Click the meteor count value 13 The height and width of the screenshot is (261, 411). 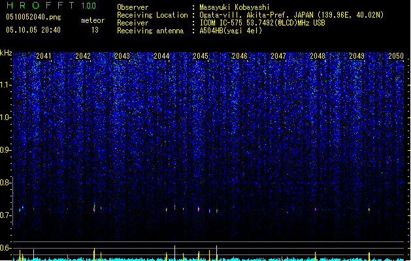point(95,30)
